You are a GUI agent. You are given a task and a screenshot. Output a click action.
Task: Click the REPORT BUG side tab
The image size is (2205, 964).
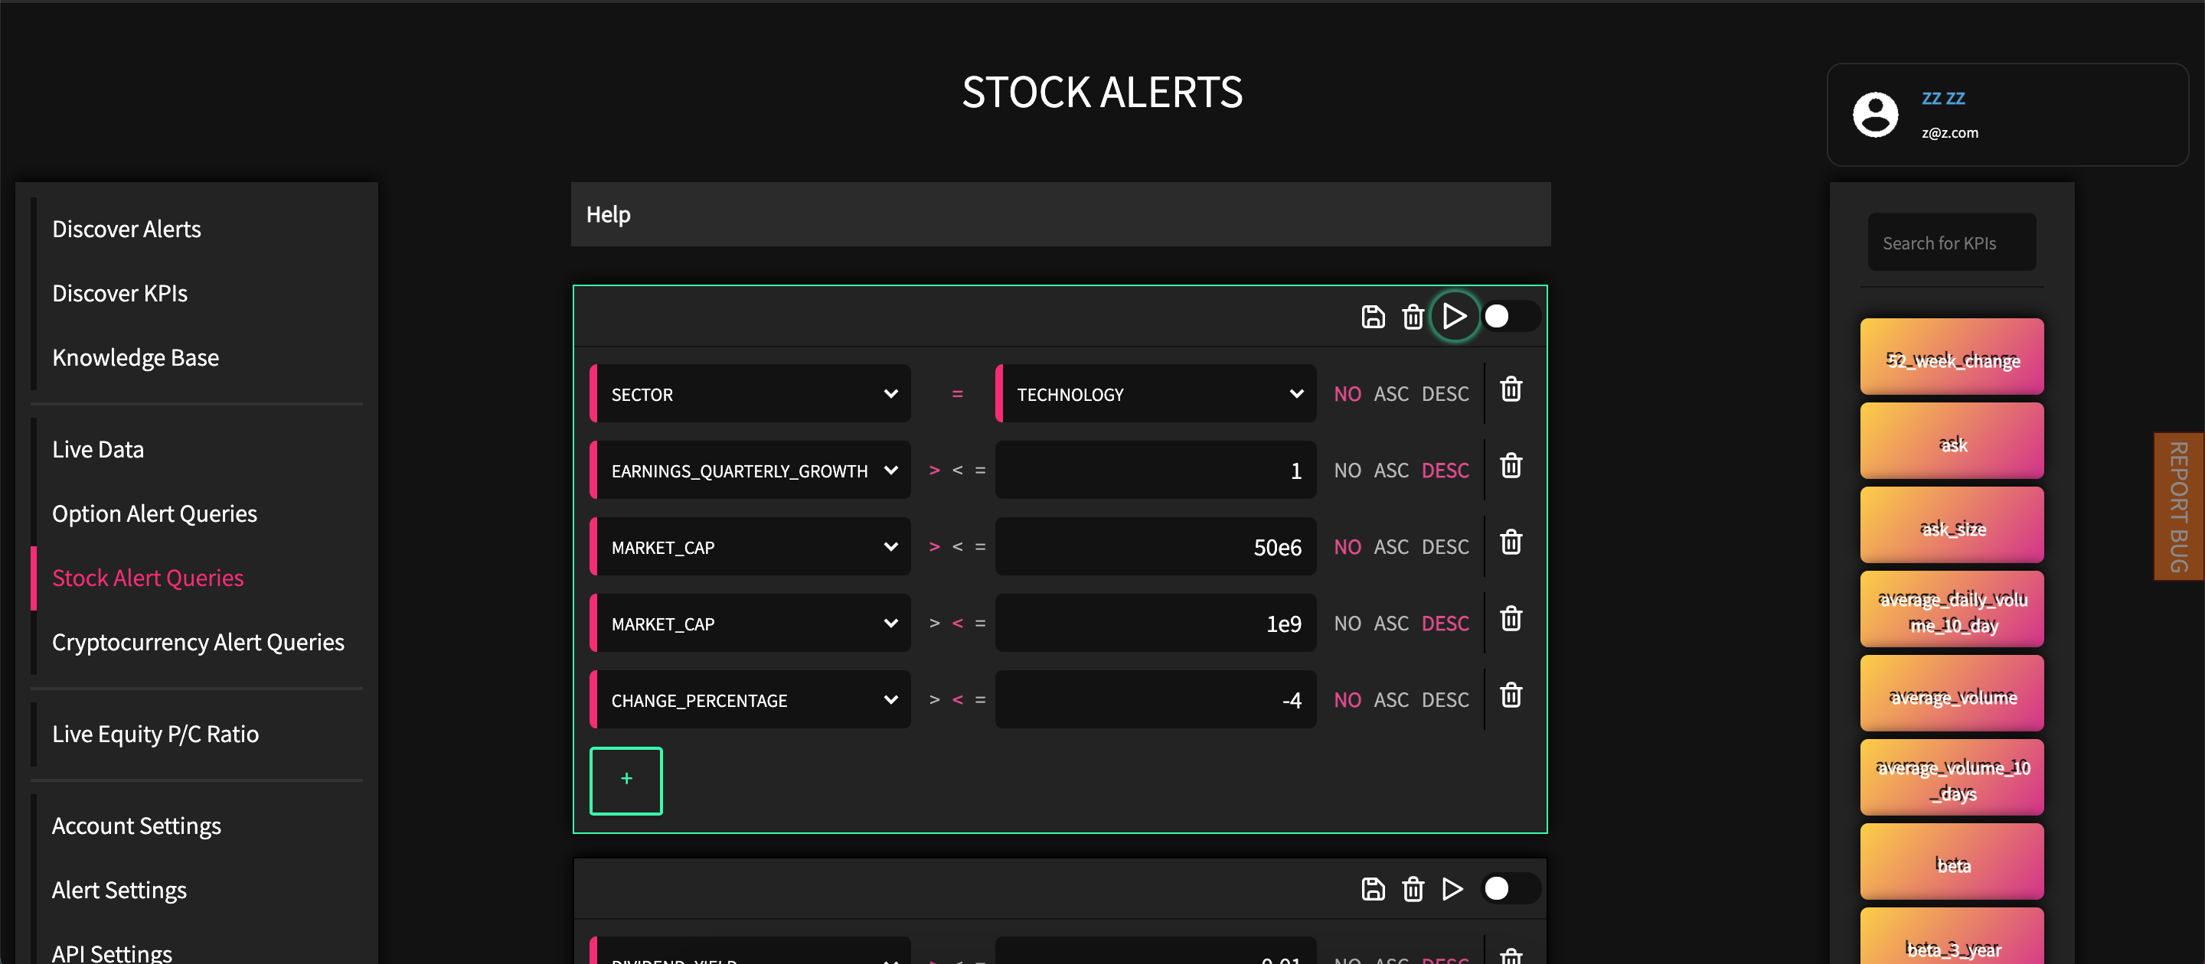(2178, 506)
